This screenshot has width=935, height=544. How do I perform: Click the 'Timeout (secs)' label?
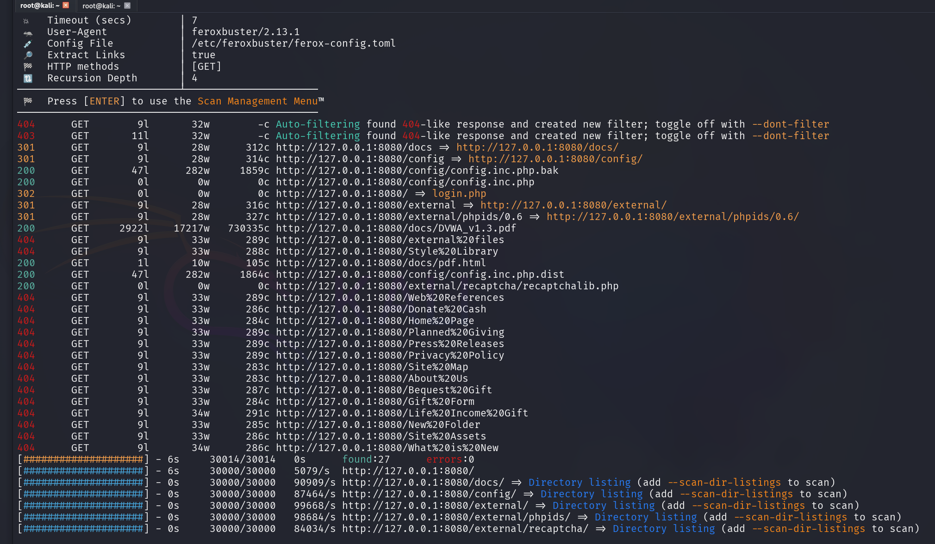[89, 20]
